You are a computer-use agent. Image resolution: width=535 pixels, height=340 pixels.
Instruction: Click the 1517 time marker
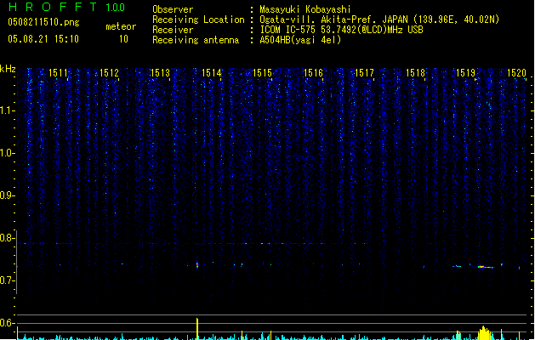(x=364, y=73)
